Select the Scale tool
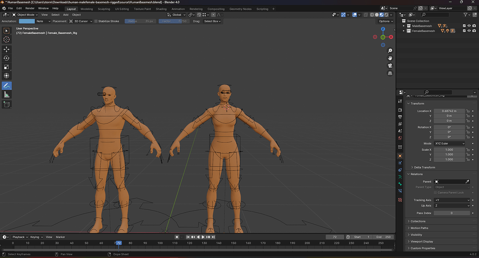Screen dimensions: 479x258 coord(6,67)
